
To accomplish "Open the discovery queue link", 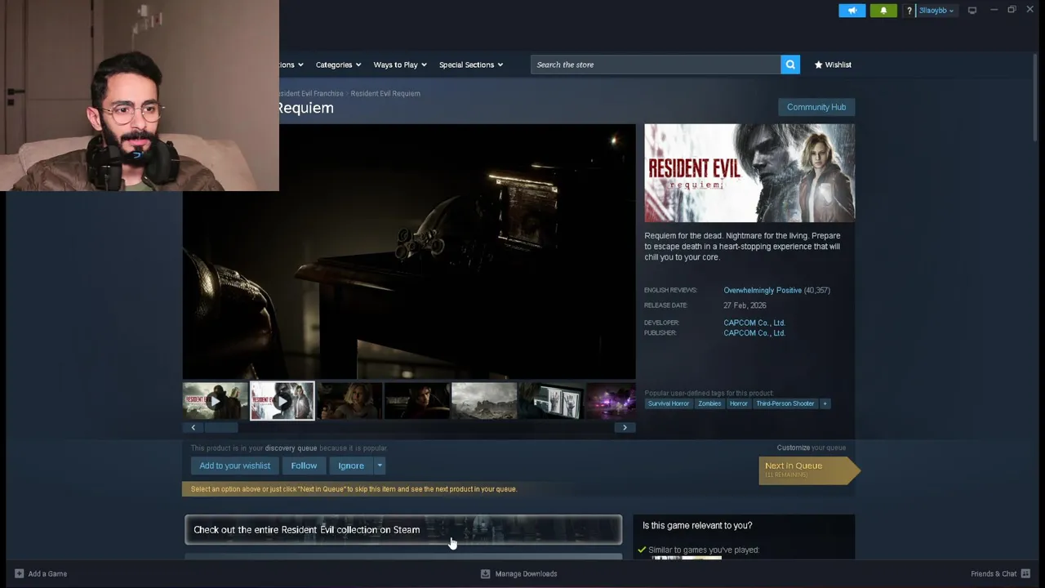I will 291,448.
